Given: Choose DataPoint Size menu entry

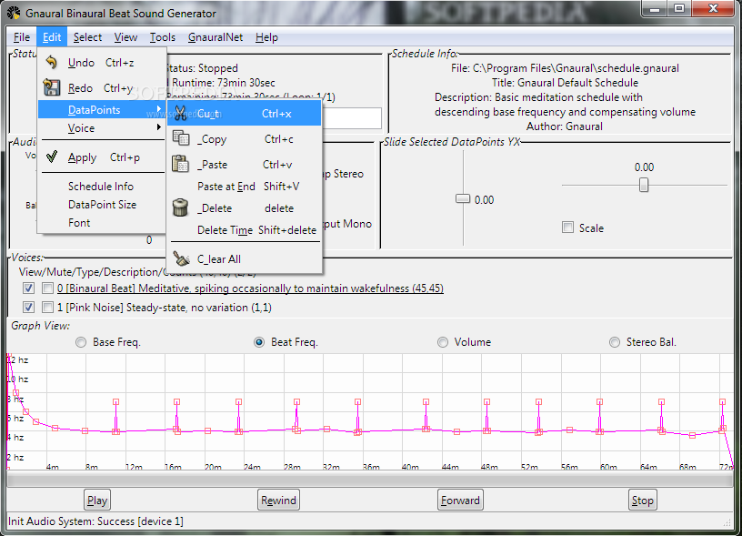Looking at the screenshot, I should tap(102, 205).
